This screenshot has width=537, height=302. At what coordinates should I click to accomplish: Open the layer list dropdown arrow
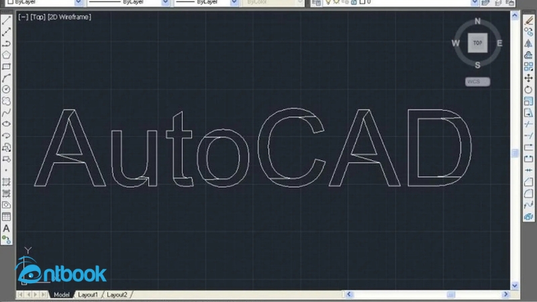(x=475, y=2)
